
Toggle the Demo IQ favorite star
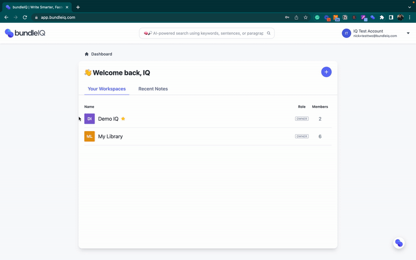click(x=123, y=119)
